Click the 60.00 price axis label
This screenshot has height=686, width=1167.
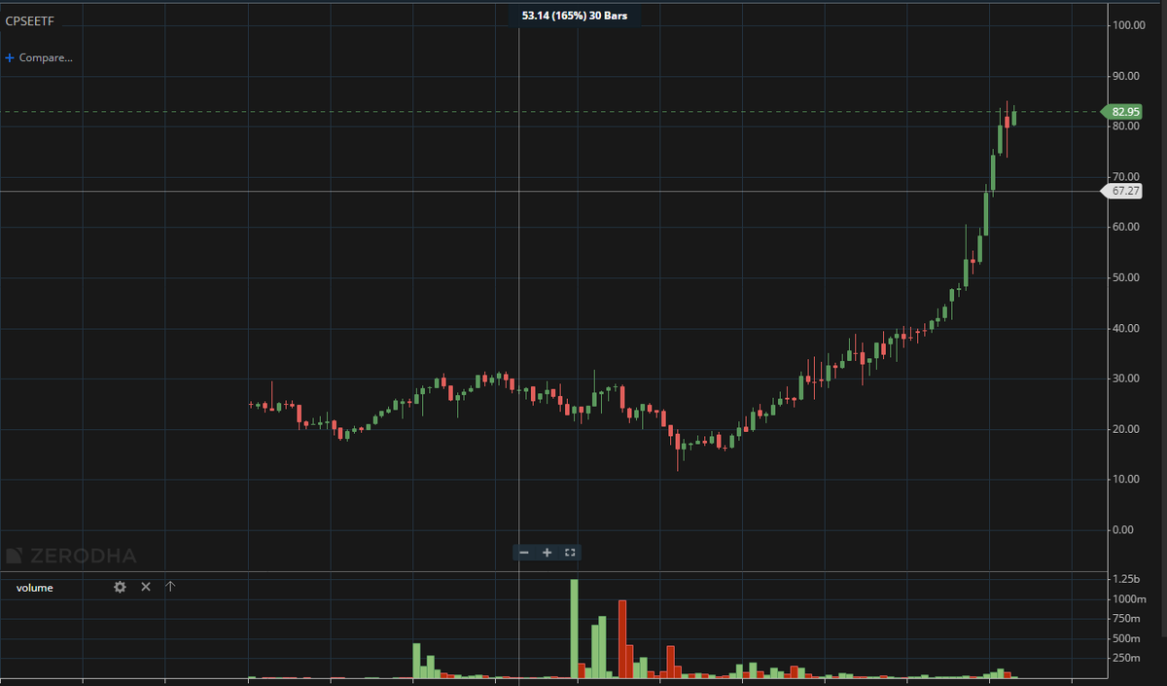(x=1126, y=227)
